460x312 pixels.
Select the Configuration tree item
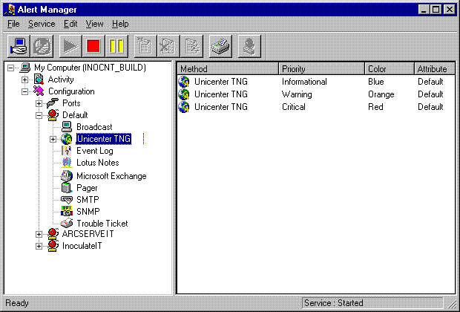(71, 91)
